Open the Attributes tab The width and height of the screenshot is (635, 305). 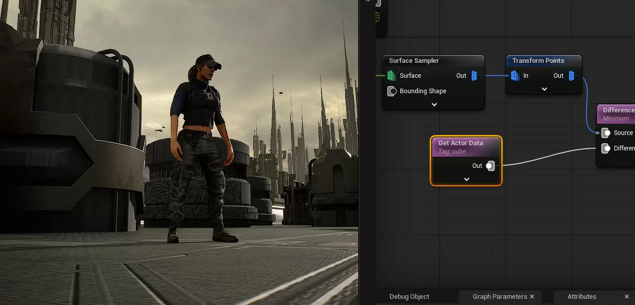pyautogui.click(x=581, y=297)
